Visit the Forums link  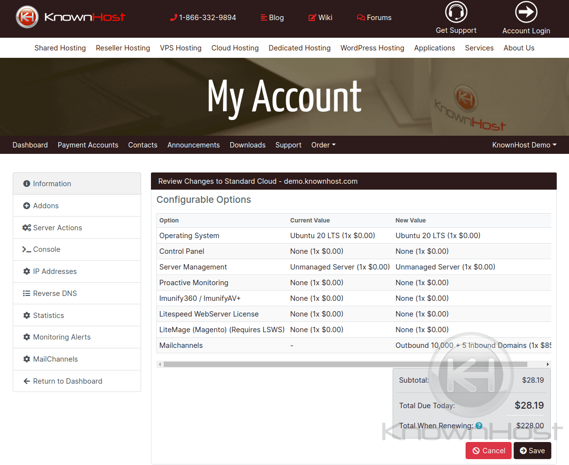[374, 18]
